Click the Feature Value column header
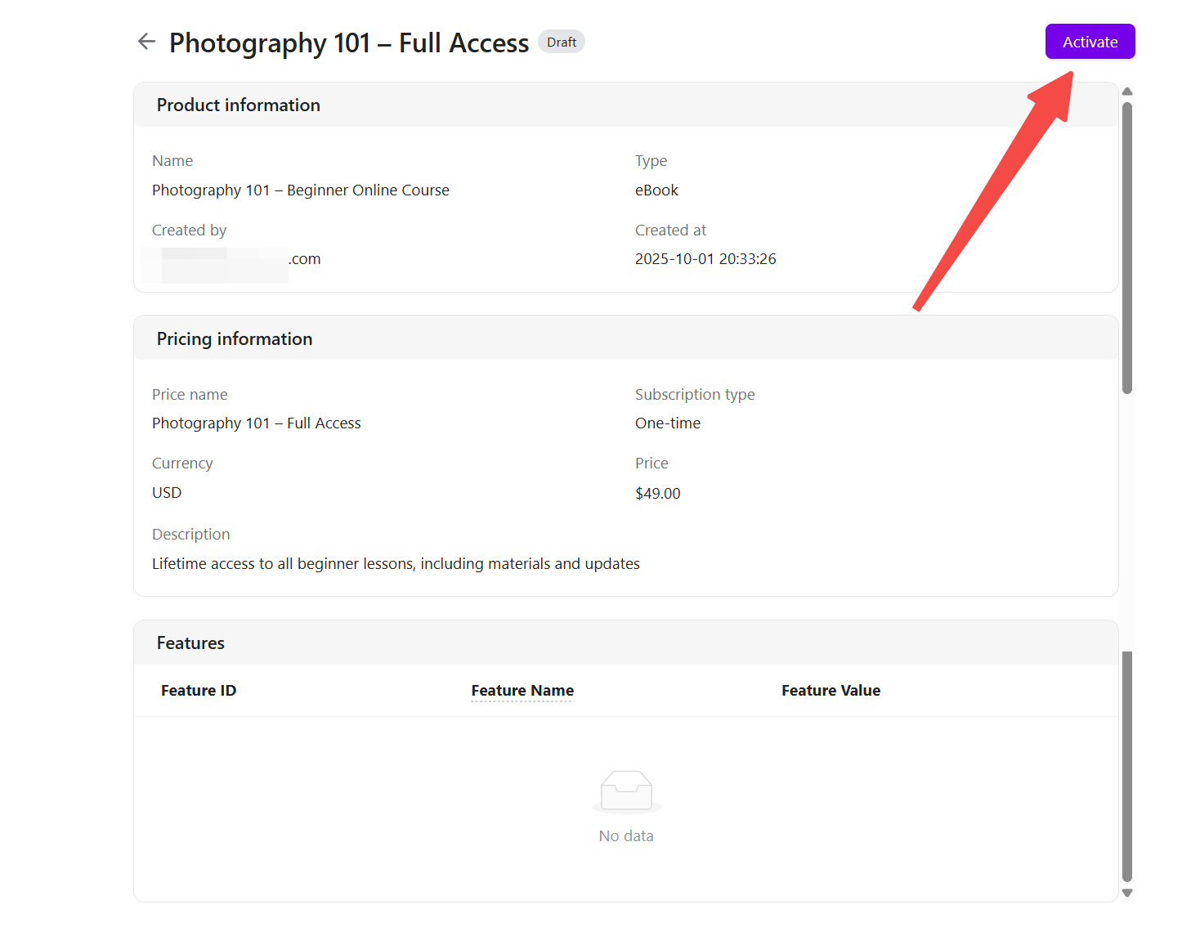This screenshot has height=927, width=1200. (831, 691)
